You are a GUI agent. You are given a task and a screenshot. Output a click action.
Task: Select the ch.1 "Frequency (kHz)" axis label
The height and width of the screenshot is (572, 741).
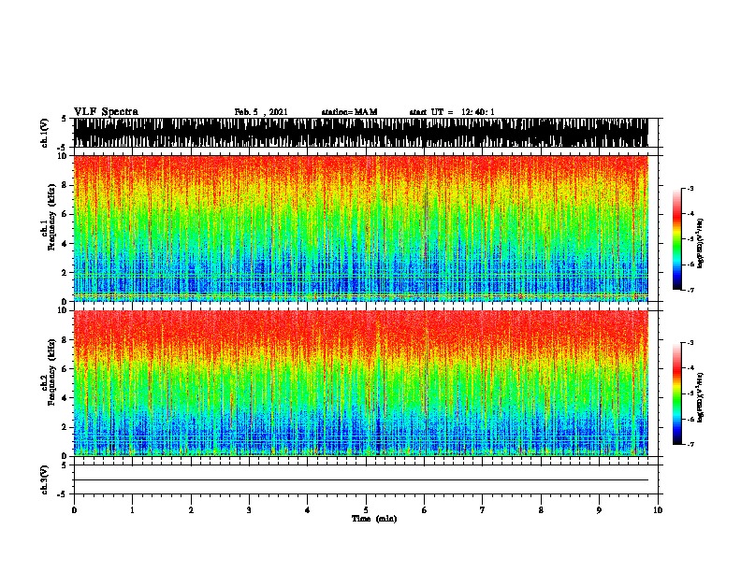51,218
